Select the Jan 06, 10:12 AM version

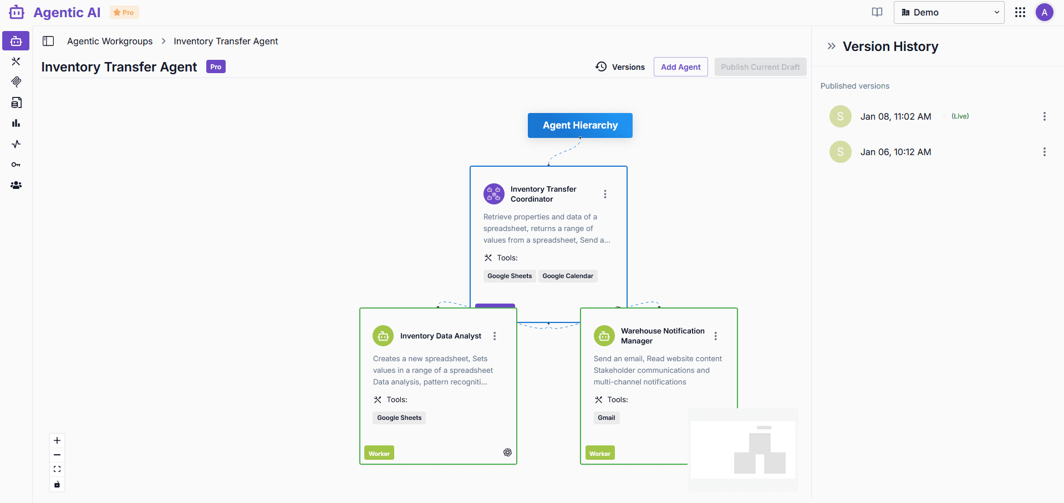point(895,152)
